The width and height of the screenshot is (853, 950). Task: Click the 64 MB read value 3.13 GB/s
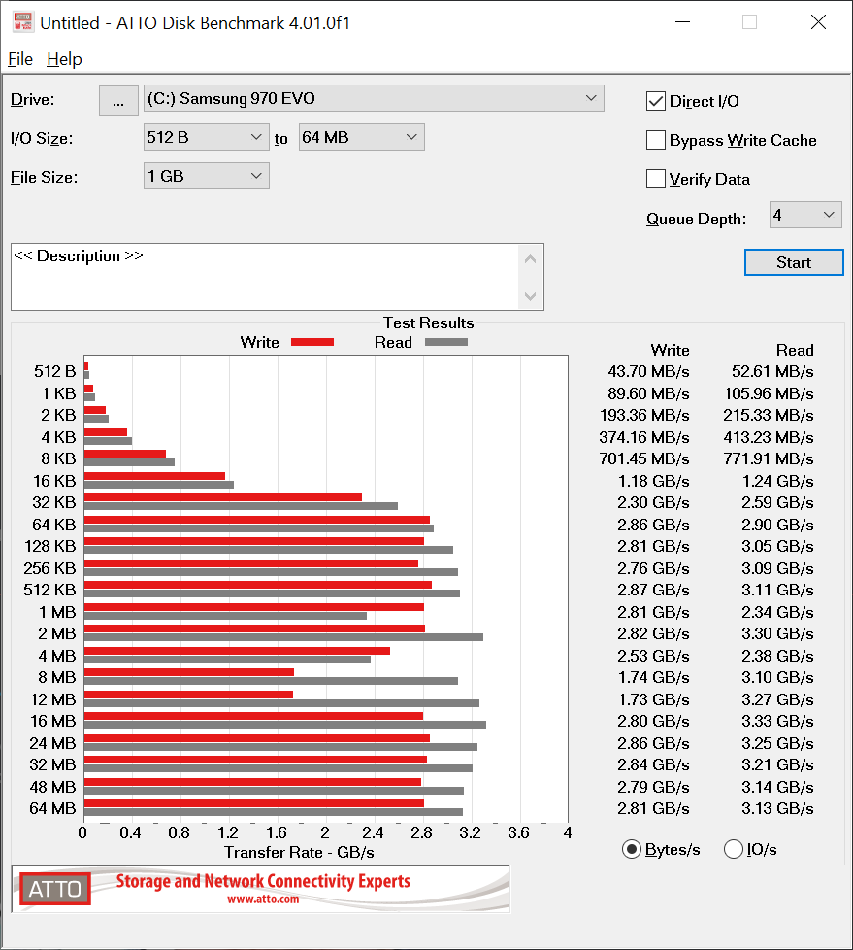[778, 808]
